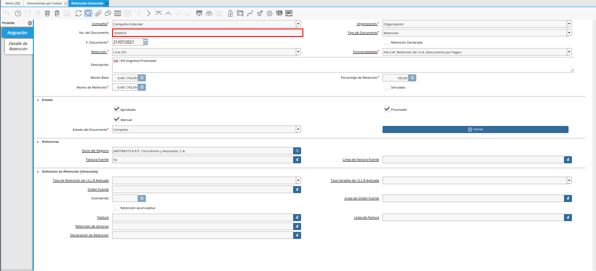Click the Descripción text area
The width and height of the screenshot is (596, 271).
[343, 65]
